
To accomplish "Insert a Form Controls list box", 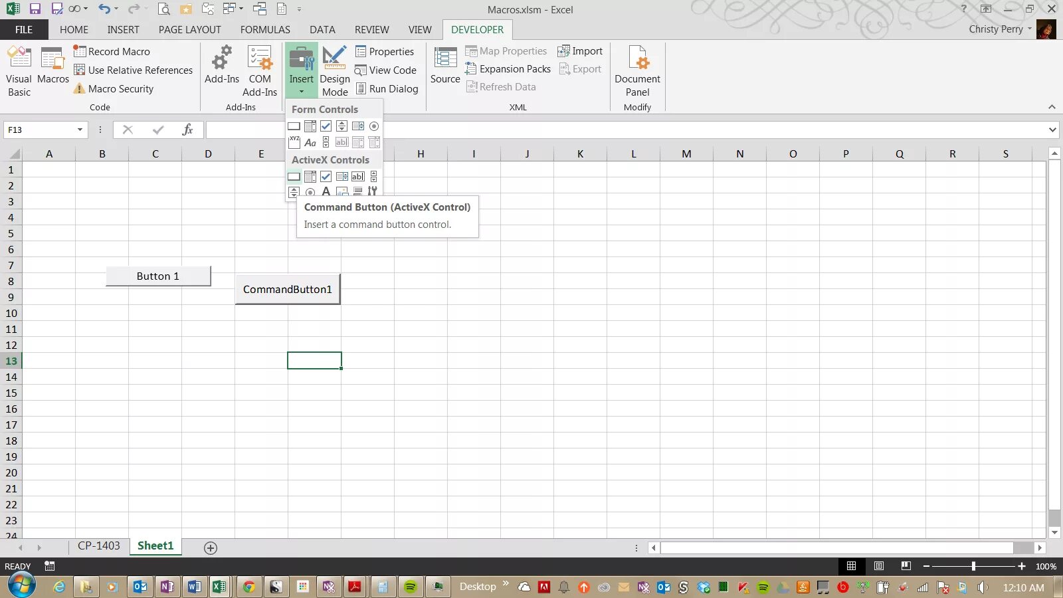I will click(357, 126).
